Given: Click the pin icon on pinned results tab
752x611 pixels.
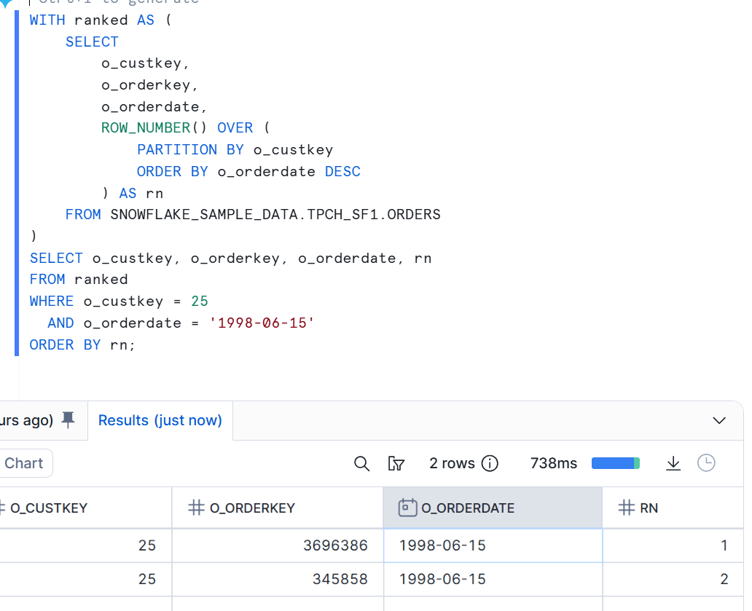Looking at the screenshot, I should 68,420.
